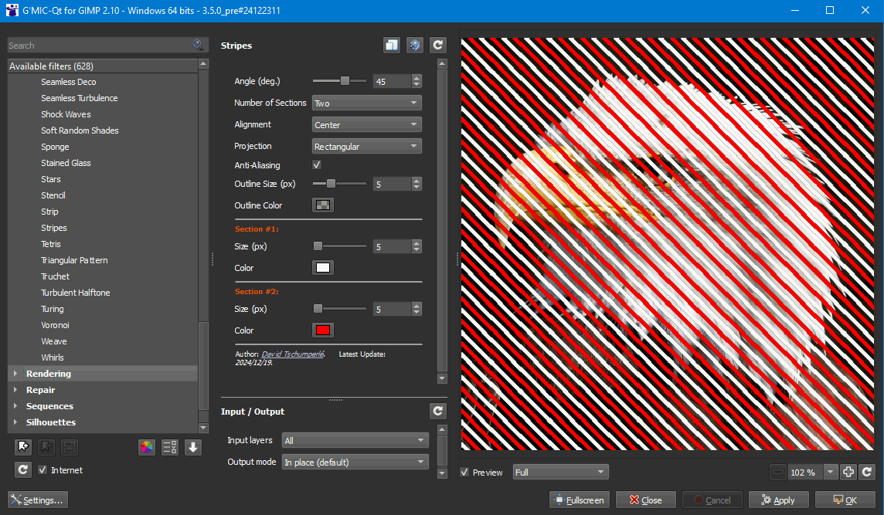Open Section #2 red color swatch

(x=323, y=330)
